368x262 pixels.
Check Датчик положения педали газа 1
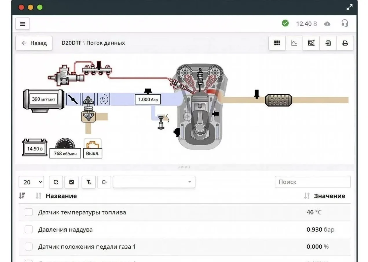[x=29, y=247]
